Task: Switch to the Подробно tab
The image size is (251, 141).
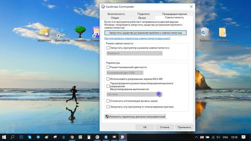Action: pyautogui.click(x=144, y=14)
